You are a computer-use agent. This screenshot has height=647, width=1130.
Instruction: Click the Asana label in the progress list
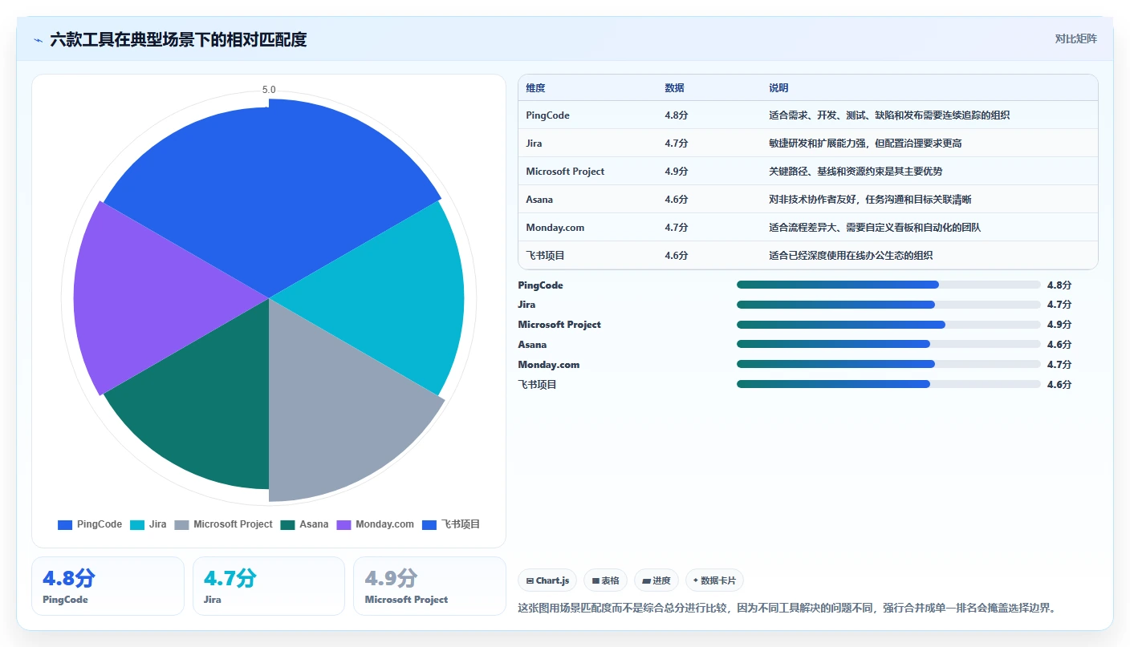tap(532, 345)
